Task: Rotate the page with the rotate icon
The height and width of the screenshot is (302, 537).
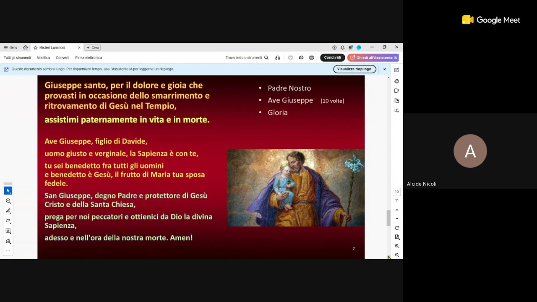Action: [x=397, y=228]
